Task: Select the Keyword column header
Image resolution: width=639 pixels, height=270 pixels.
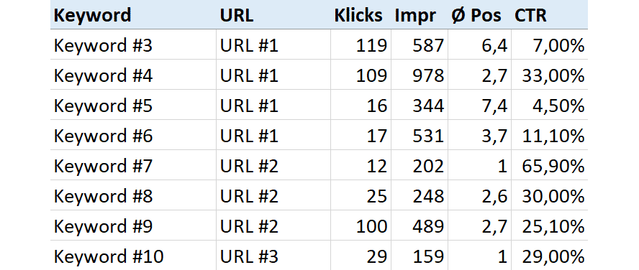Action: pyautogui.click(x=133, y=15)
